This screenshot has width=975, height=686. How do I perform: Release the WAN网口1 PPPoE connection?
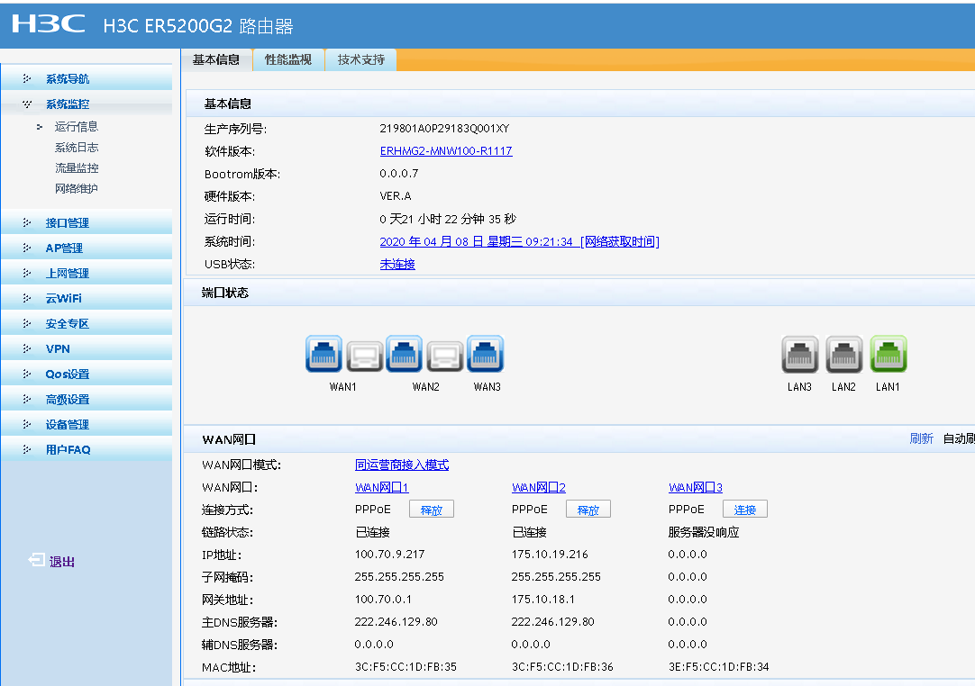pos(432,510)
